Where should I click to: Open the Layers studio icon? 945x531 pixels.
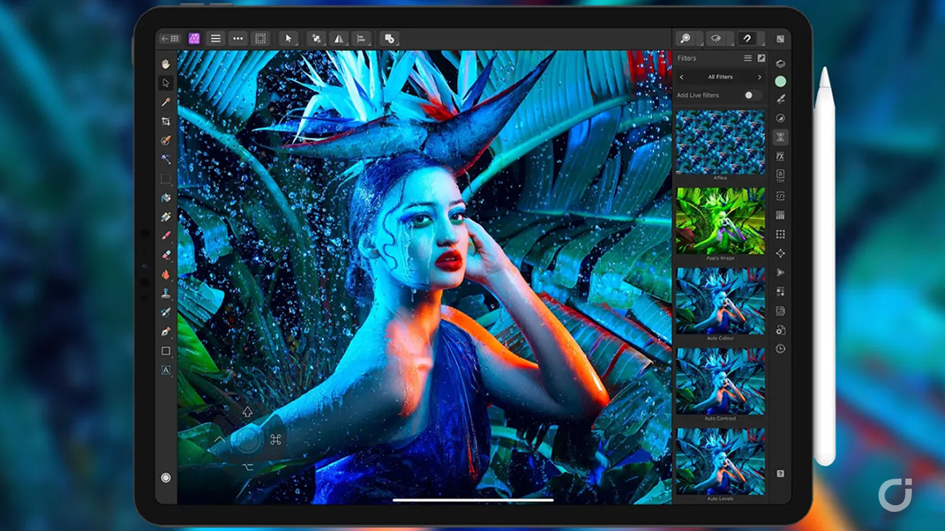tap(780, 63)
